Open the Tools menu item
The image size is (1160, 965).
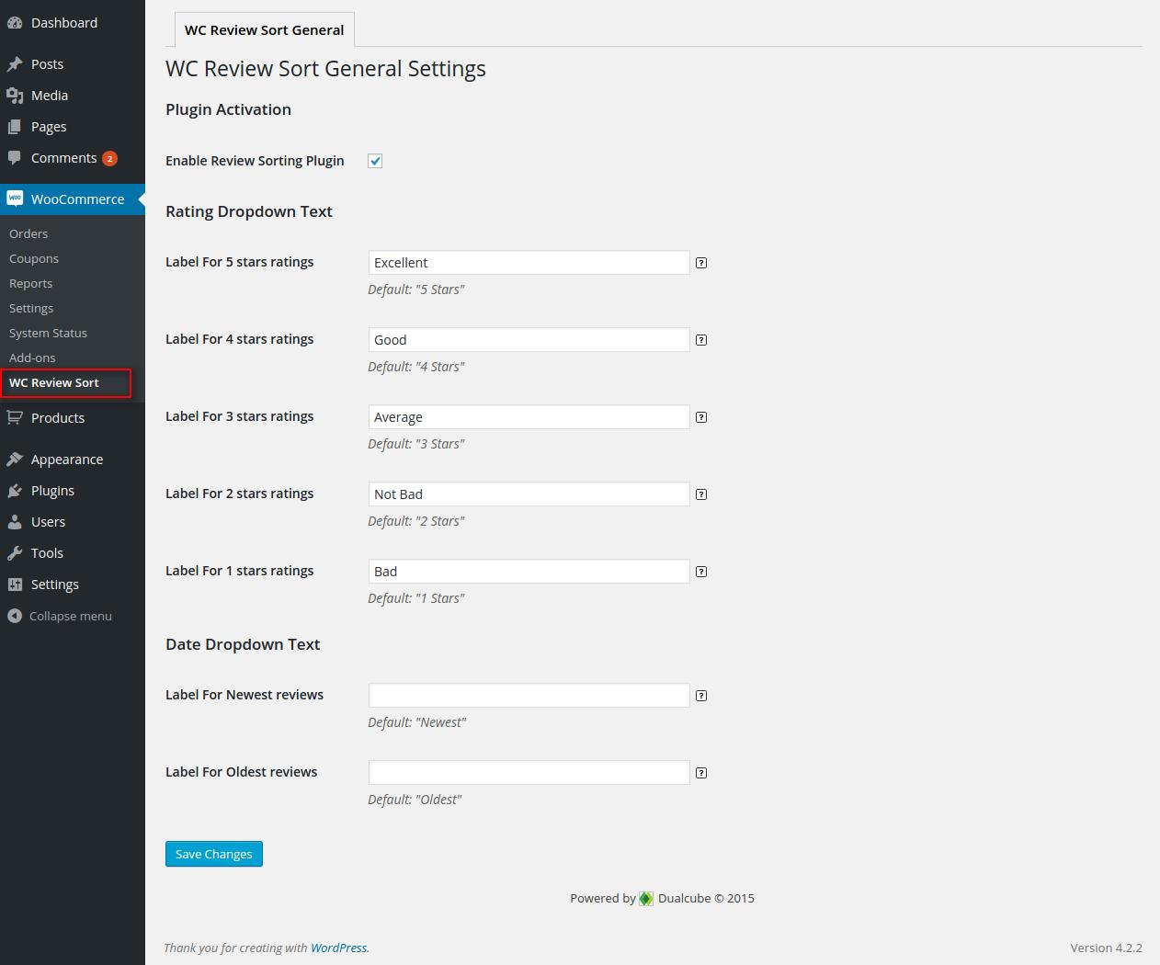[x=73, y=553]
